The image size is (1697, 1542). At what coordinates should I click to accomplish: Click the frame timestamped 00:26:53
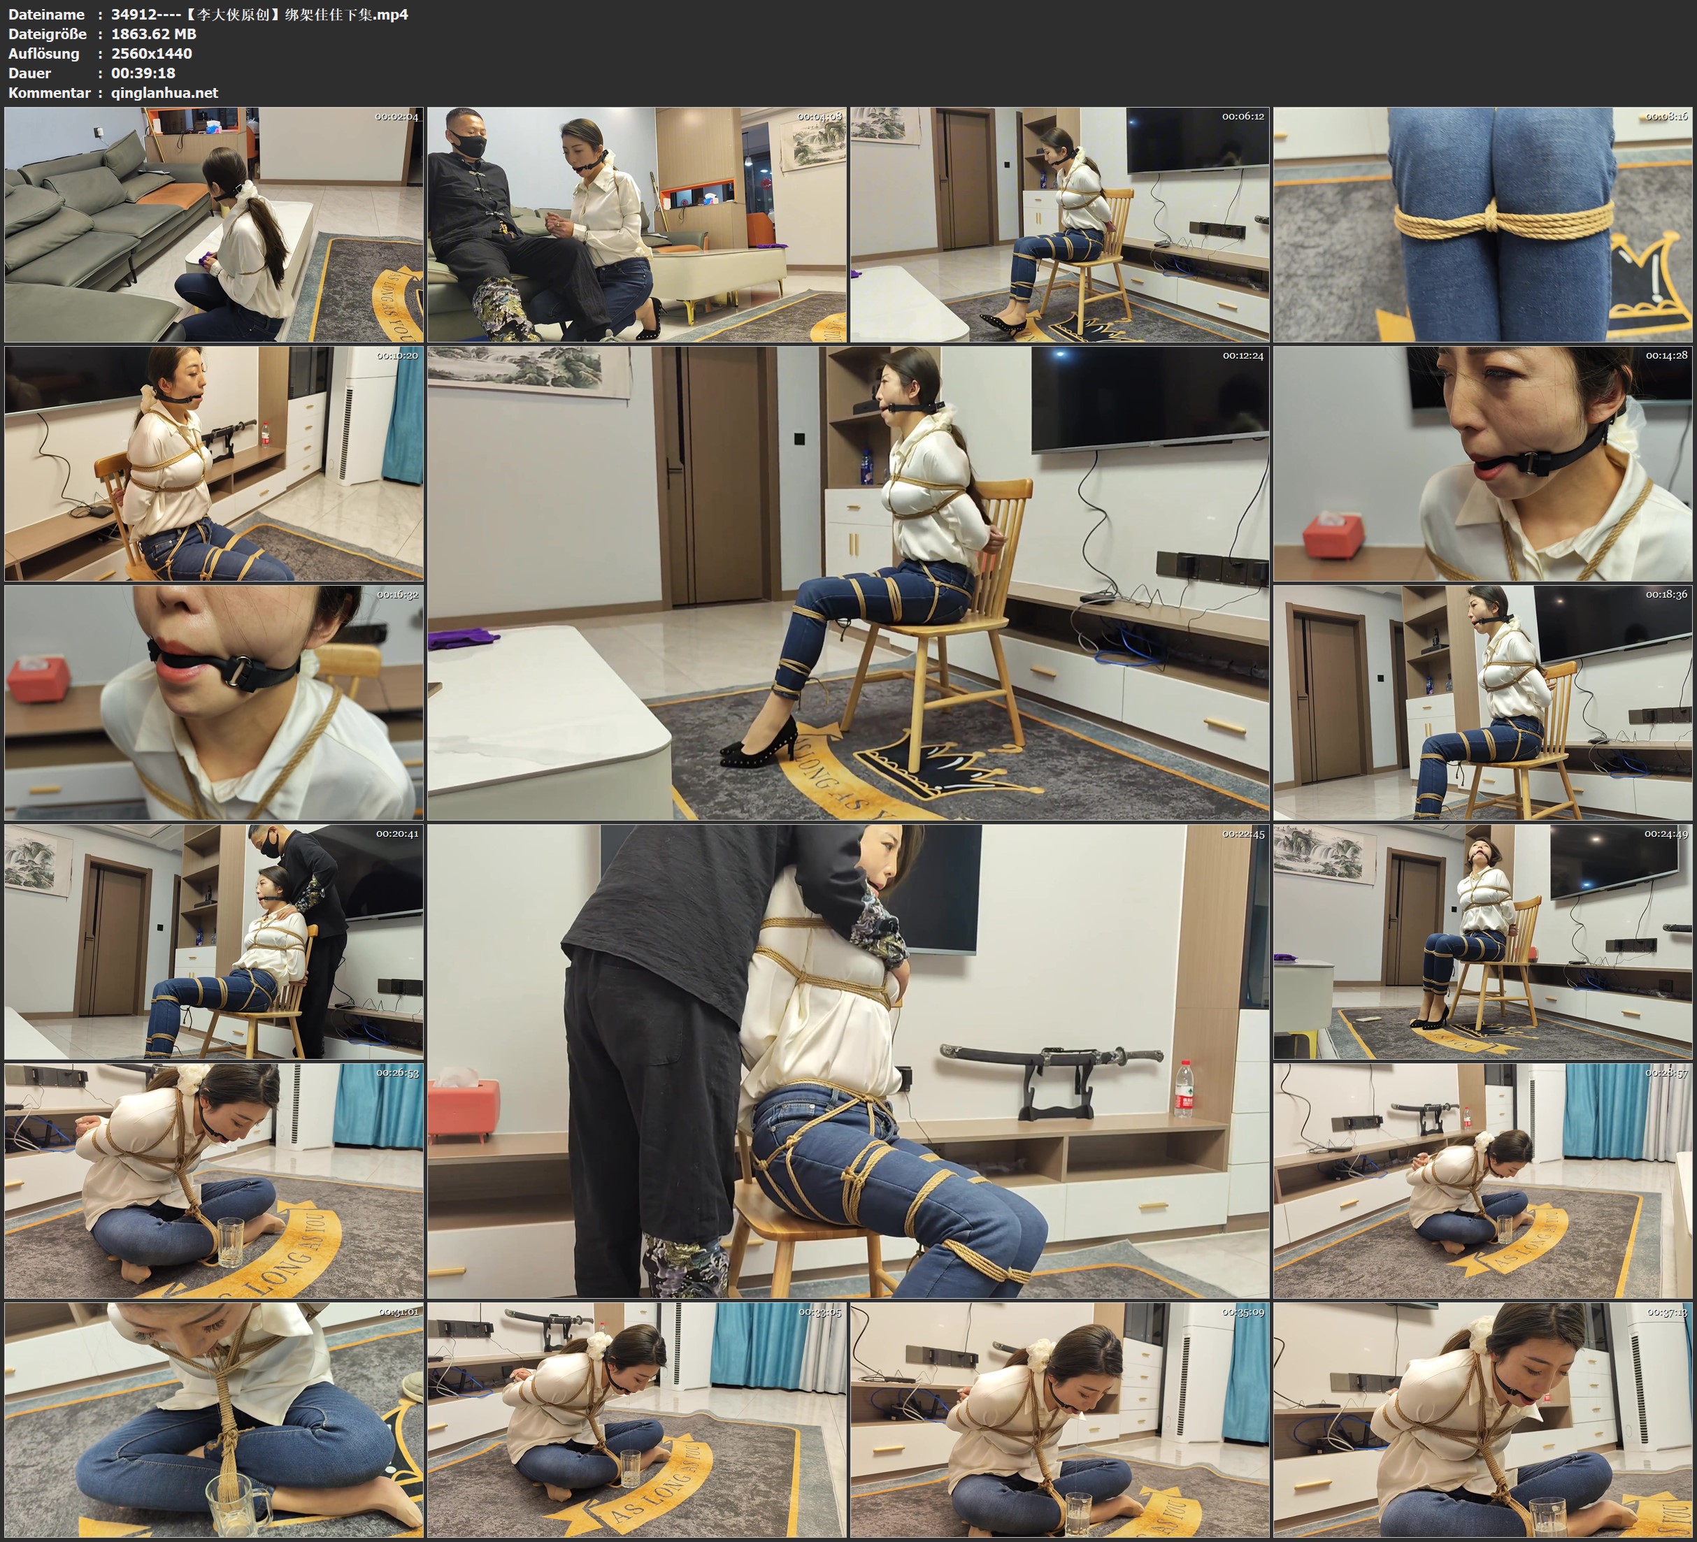(x=214, y=1181)
